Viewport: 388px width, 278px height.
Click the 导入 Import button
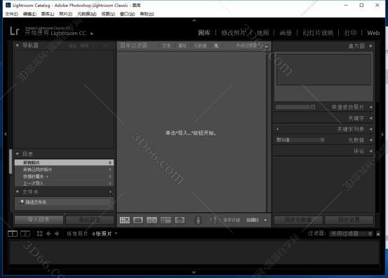pyautogui.click(x=39, y=220)
